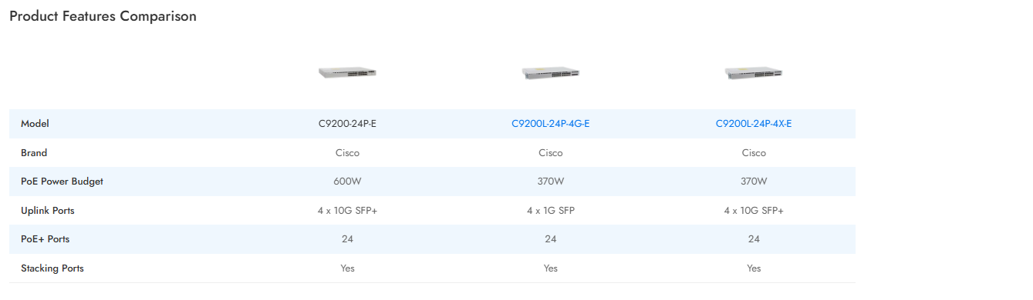The height and width of the screenshot is (300, 1033).
Task: Select the C9200L-24P-4X-E switch product image
Action: (x=754, y=72)
